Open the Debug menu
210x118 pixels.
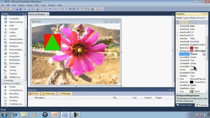30,5
